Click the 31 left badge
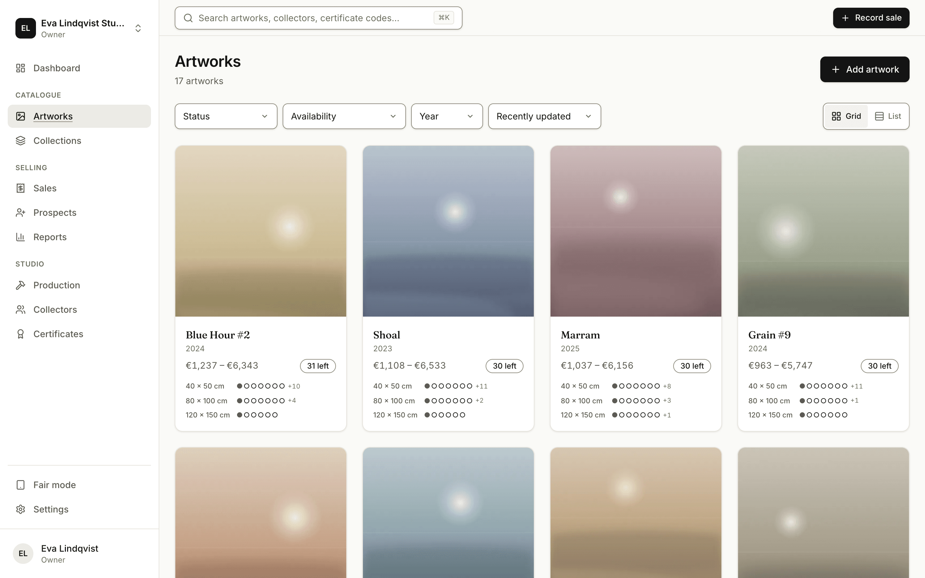Viewport: 925px width, 578px height. coord(318,366)
